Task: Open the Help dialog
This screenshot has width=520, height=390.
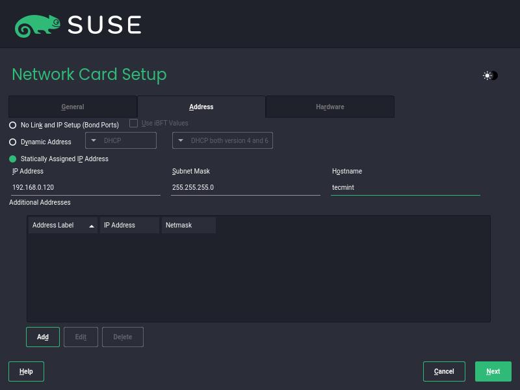Action: pos(26,371)
